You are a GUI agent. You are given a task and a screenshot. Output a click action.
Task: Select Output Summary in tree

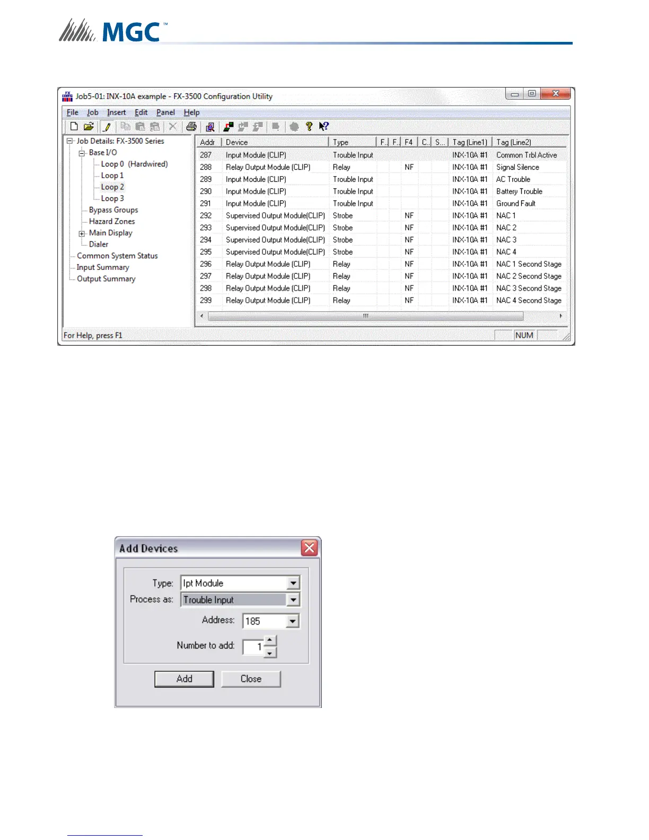pos(106,279)
